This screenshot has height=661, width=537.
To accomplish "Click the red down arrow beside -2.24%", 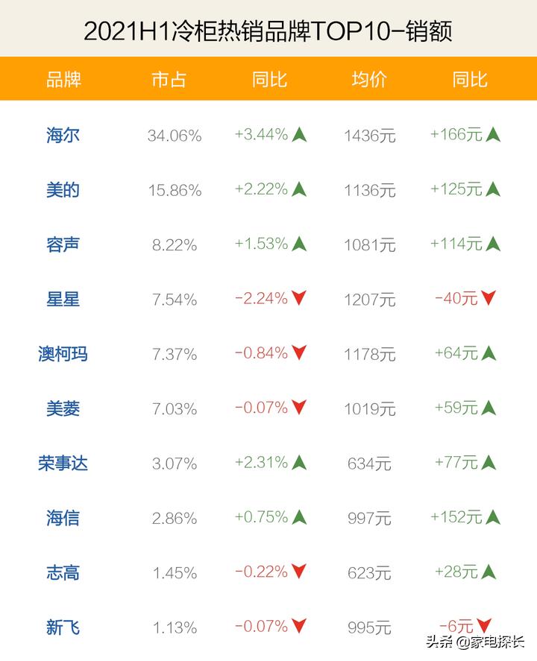I will (299, 299).
